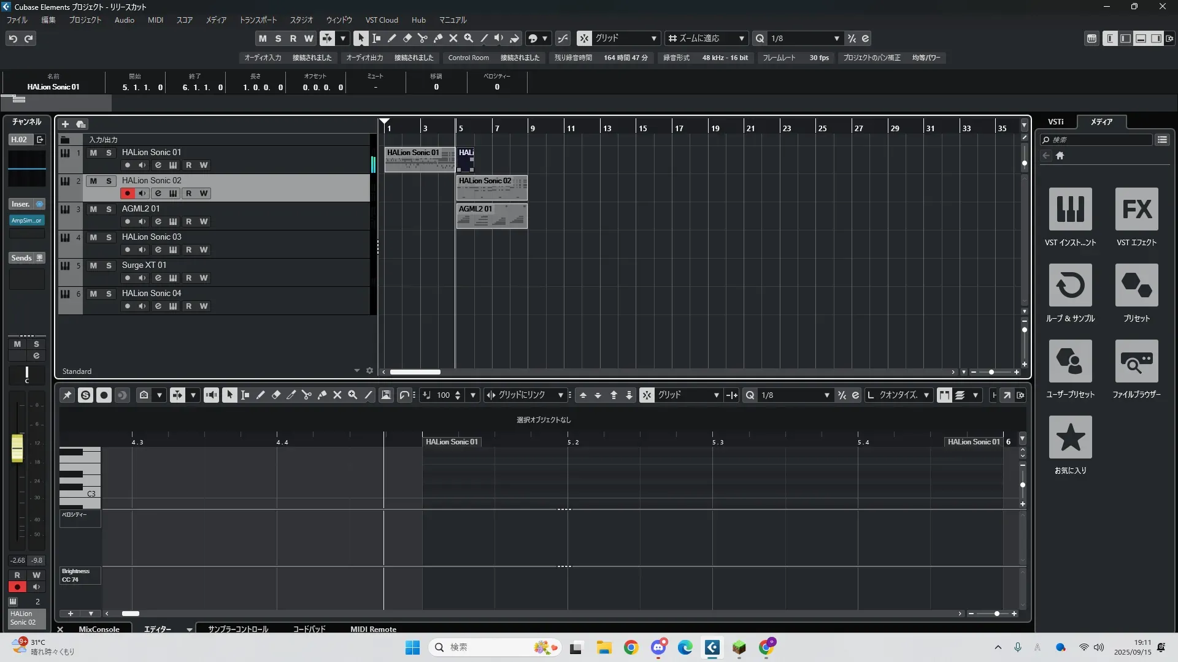
Task: Click the MIDI Remote tab button
Action: click(x=373, y=629)
